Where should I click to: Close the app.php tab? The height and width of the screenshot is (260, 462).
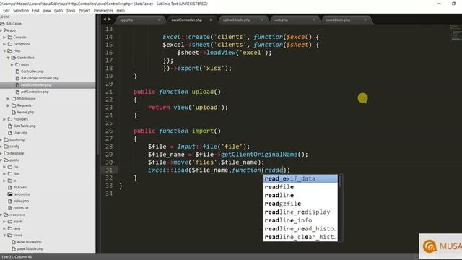coord(159,19)
